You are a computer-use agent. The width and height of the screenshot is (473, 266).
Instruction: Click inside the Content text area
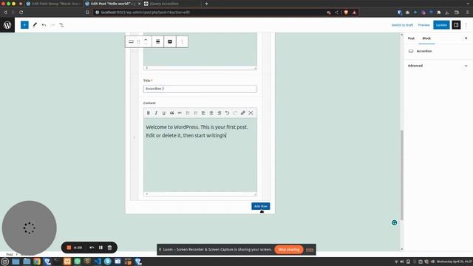200,155
